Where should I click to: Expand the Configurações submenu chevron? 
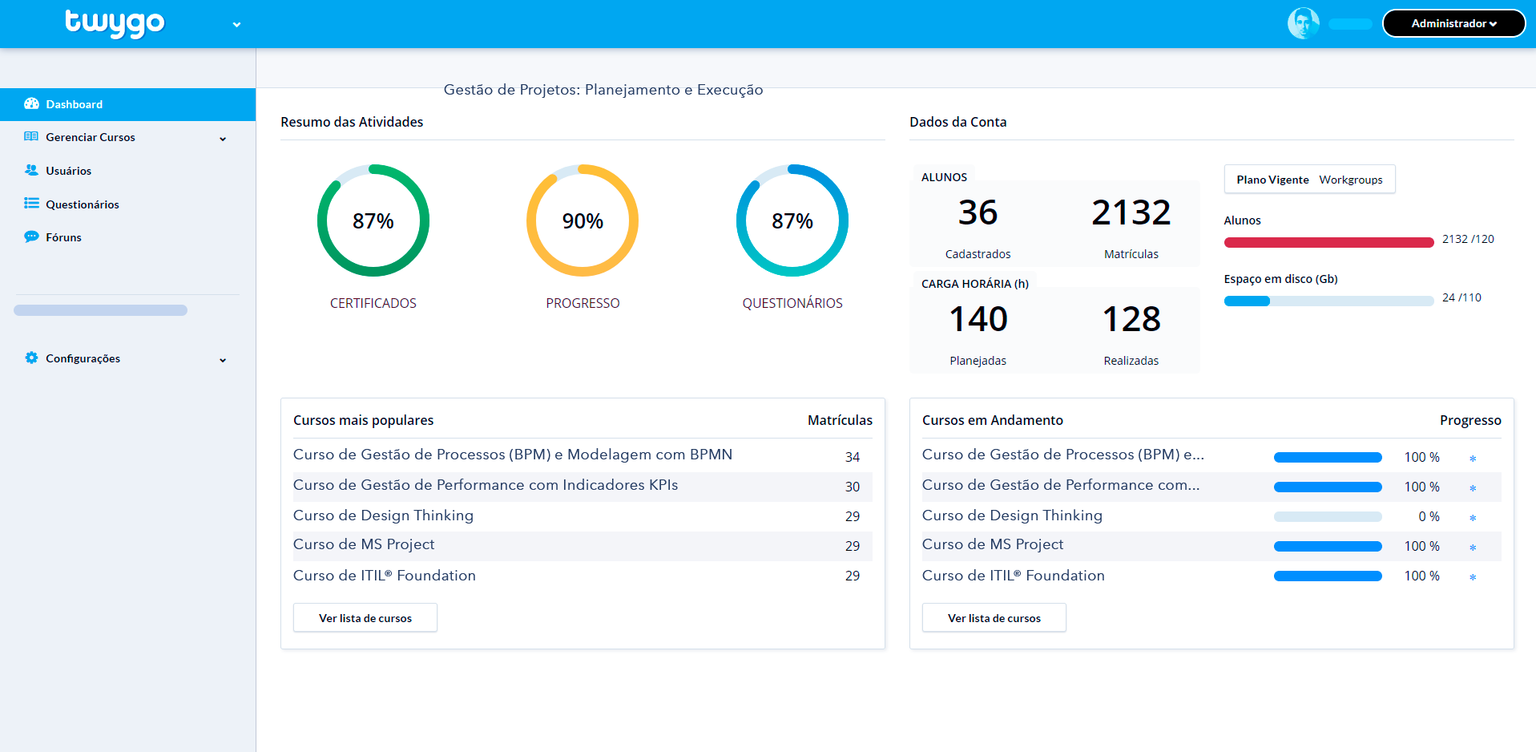point(223,360)
